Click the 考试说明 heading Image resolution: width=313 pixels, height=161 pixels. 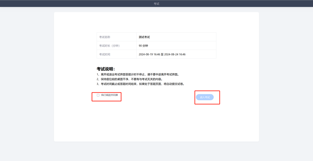coord(106,69)
